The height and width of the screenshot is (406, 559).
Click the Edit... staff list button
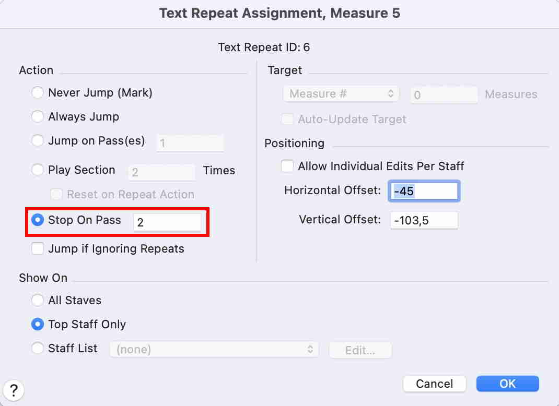tap(360, 350)
